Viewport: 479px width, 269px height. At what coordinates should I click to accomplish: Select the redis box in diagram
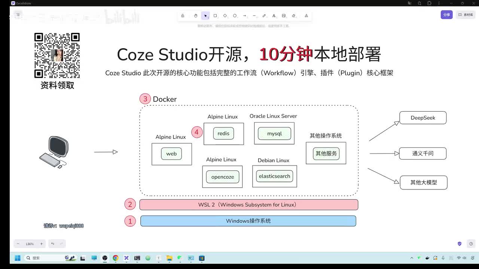tap(223, 133)
